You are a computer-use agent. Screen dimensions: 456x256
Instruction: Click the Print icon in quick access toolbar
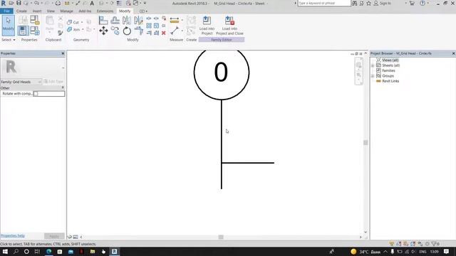[x=58, y=3]
